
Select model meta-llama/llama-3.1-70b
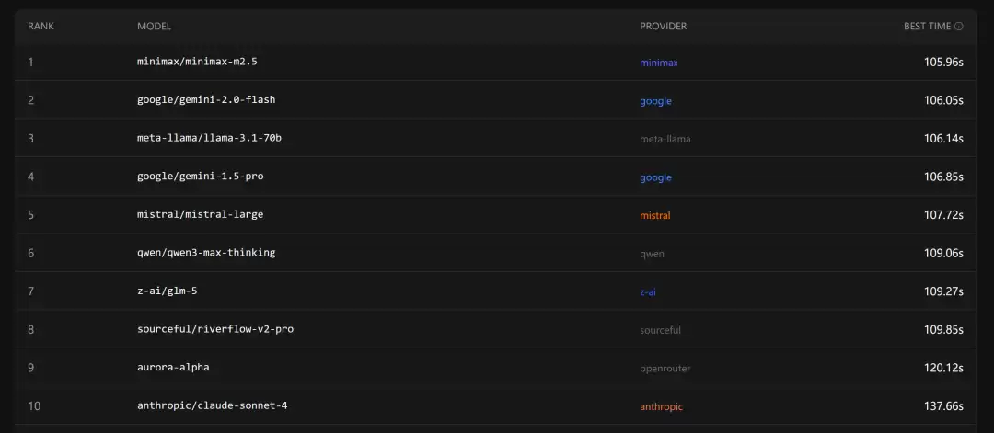209,137
